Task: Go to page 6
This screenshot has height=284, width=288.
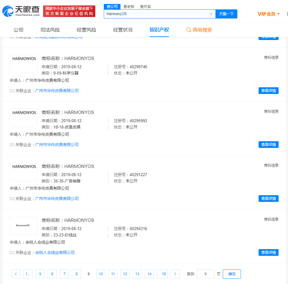Action: 52,274
